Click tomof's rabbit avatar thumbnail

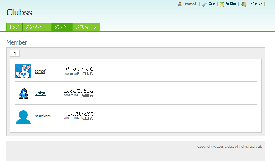pyautogui.click(x=23, y=71)
